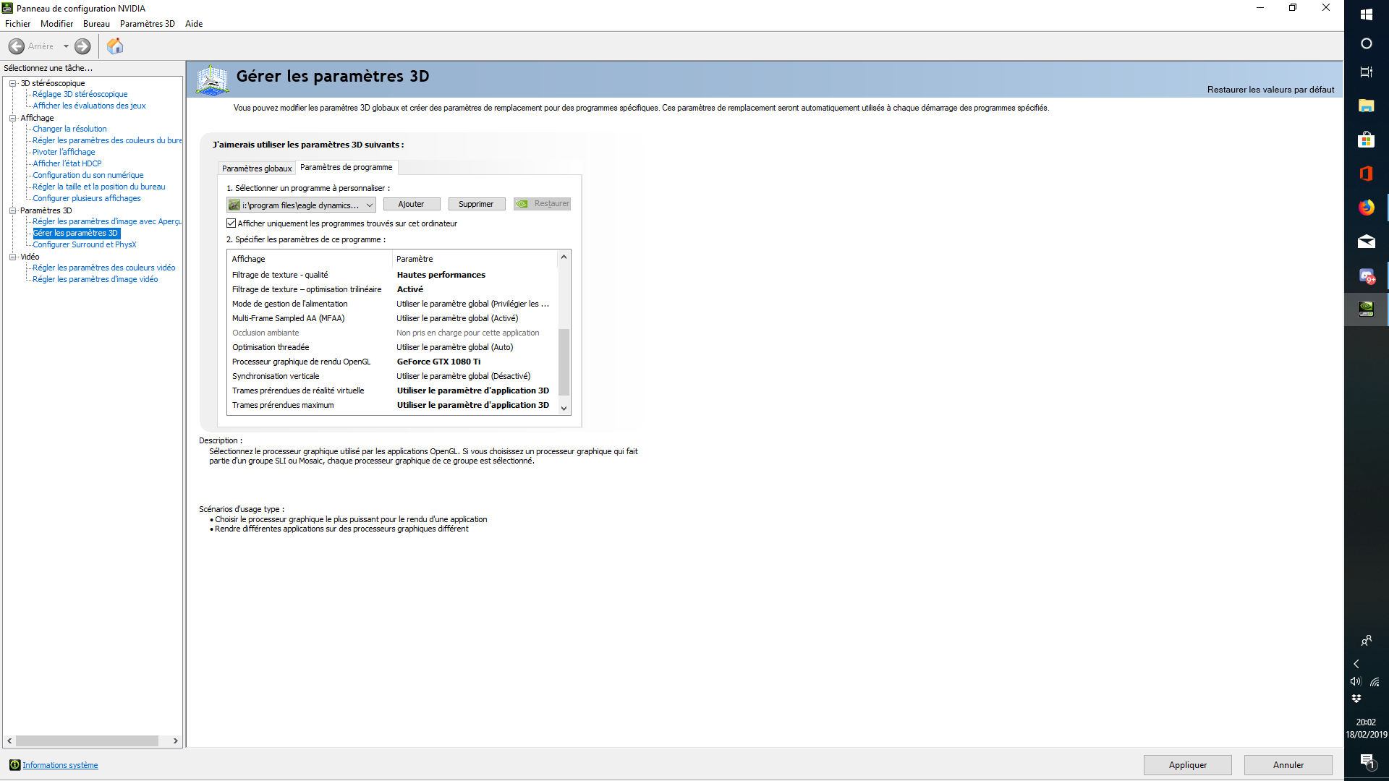The width and height of the screenshot is (1389, 781).
Task: Click the network tray icon
Action: (x=1375, y=681)
